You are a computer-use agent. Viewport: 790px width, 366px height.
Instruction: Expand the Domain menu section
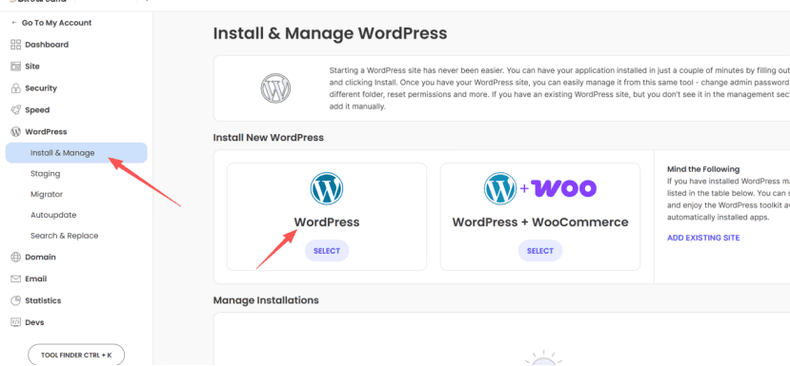(x=40, y=257)
